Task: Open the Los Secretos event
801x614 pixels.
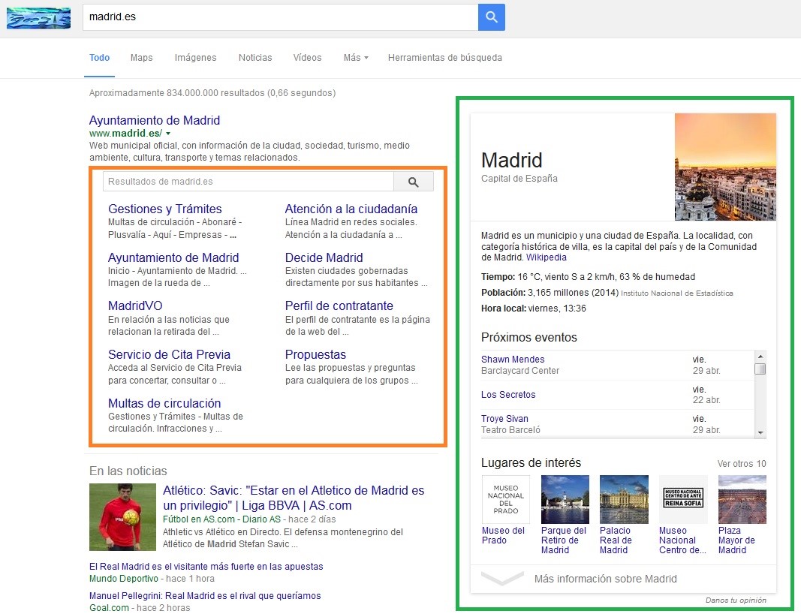Action: [508, 394]
